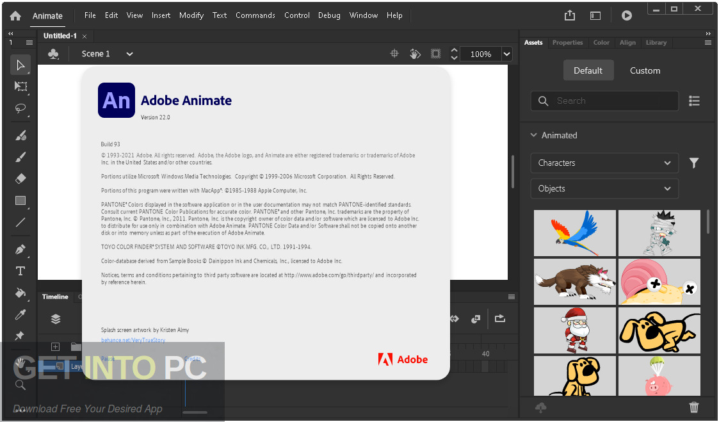Click the assets filter funnel icon
719x422 pixels.
click(694, 163)
